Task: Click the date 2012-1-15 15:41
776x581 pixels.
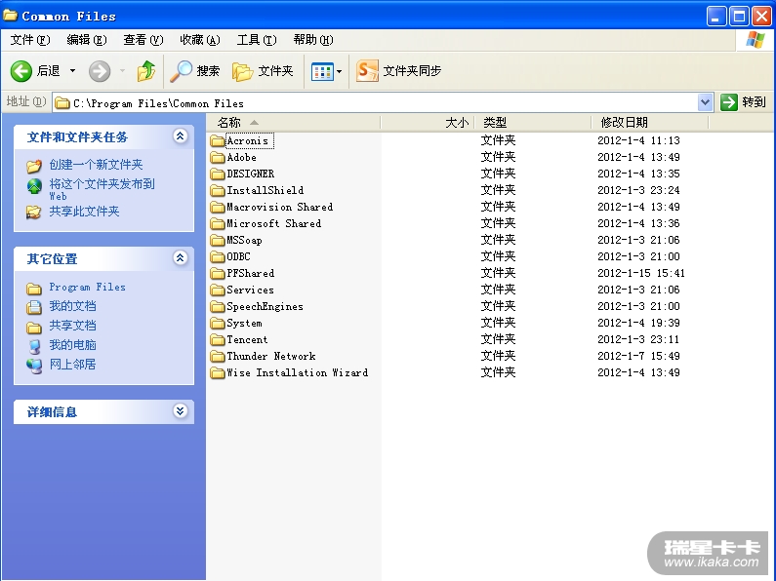Action: coord(641,273)
